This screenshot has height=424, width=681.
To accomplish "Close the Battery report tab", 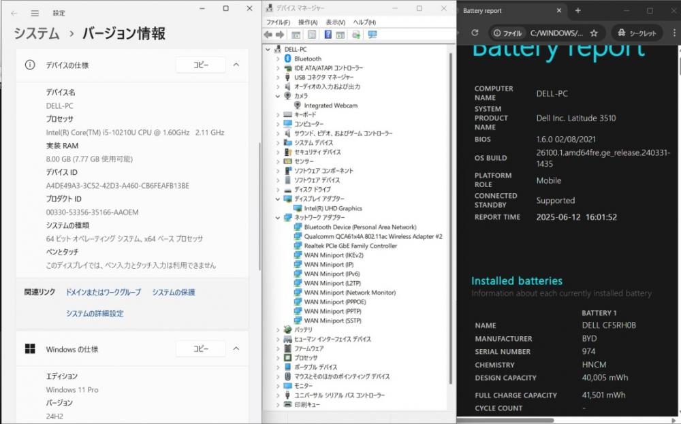I will pos(559,10).
